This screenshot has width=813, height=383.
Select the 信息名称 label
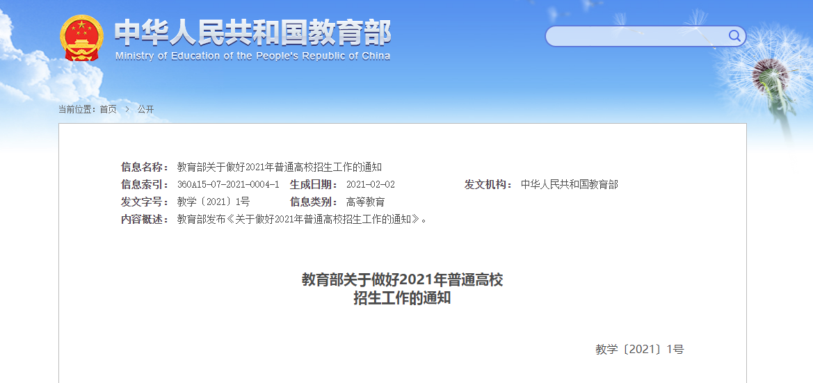point(145,167)
